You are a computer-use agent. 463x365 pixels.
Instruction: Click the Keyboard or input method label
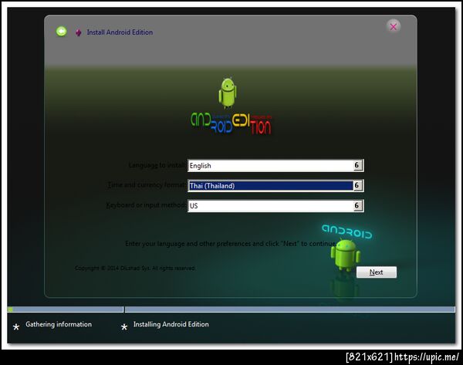tap(146, 204)
